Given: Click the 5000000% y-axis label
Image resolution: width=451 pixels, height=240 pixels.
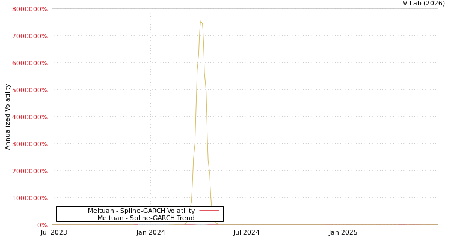Looking at the screenshot, I should [29, 90].
